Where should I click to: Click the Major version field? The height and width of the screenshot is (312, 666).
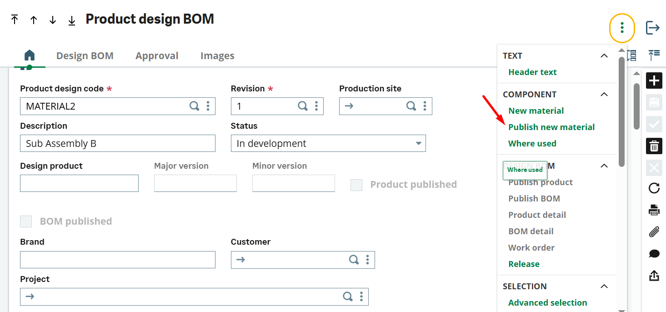[x=195, y=183]
